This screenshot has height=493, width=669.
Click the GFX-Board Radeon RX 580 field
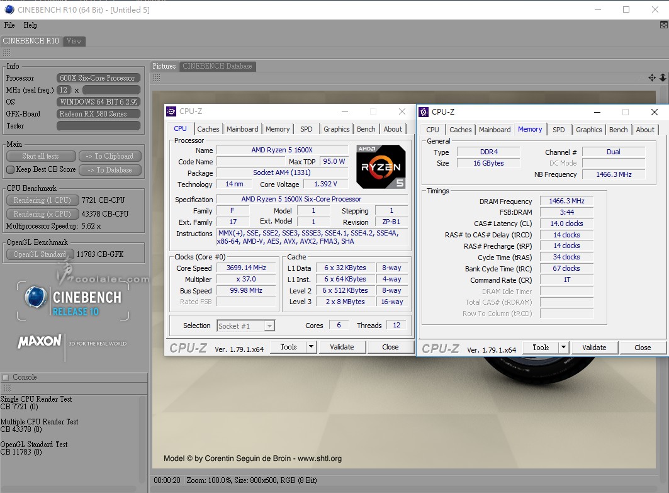click(x=99, y=114)
